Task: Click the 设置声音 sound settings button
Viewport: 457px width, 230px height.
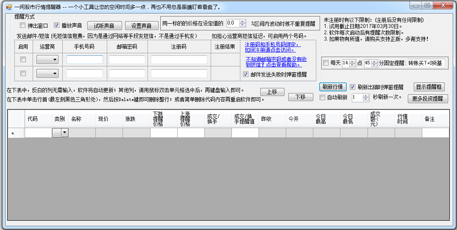Action: (x=141, y=26)
